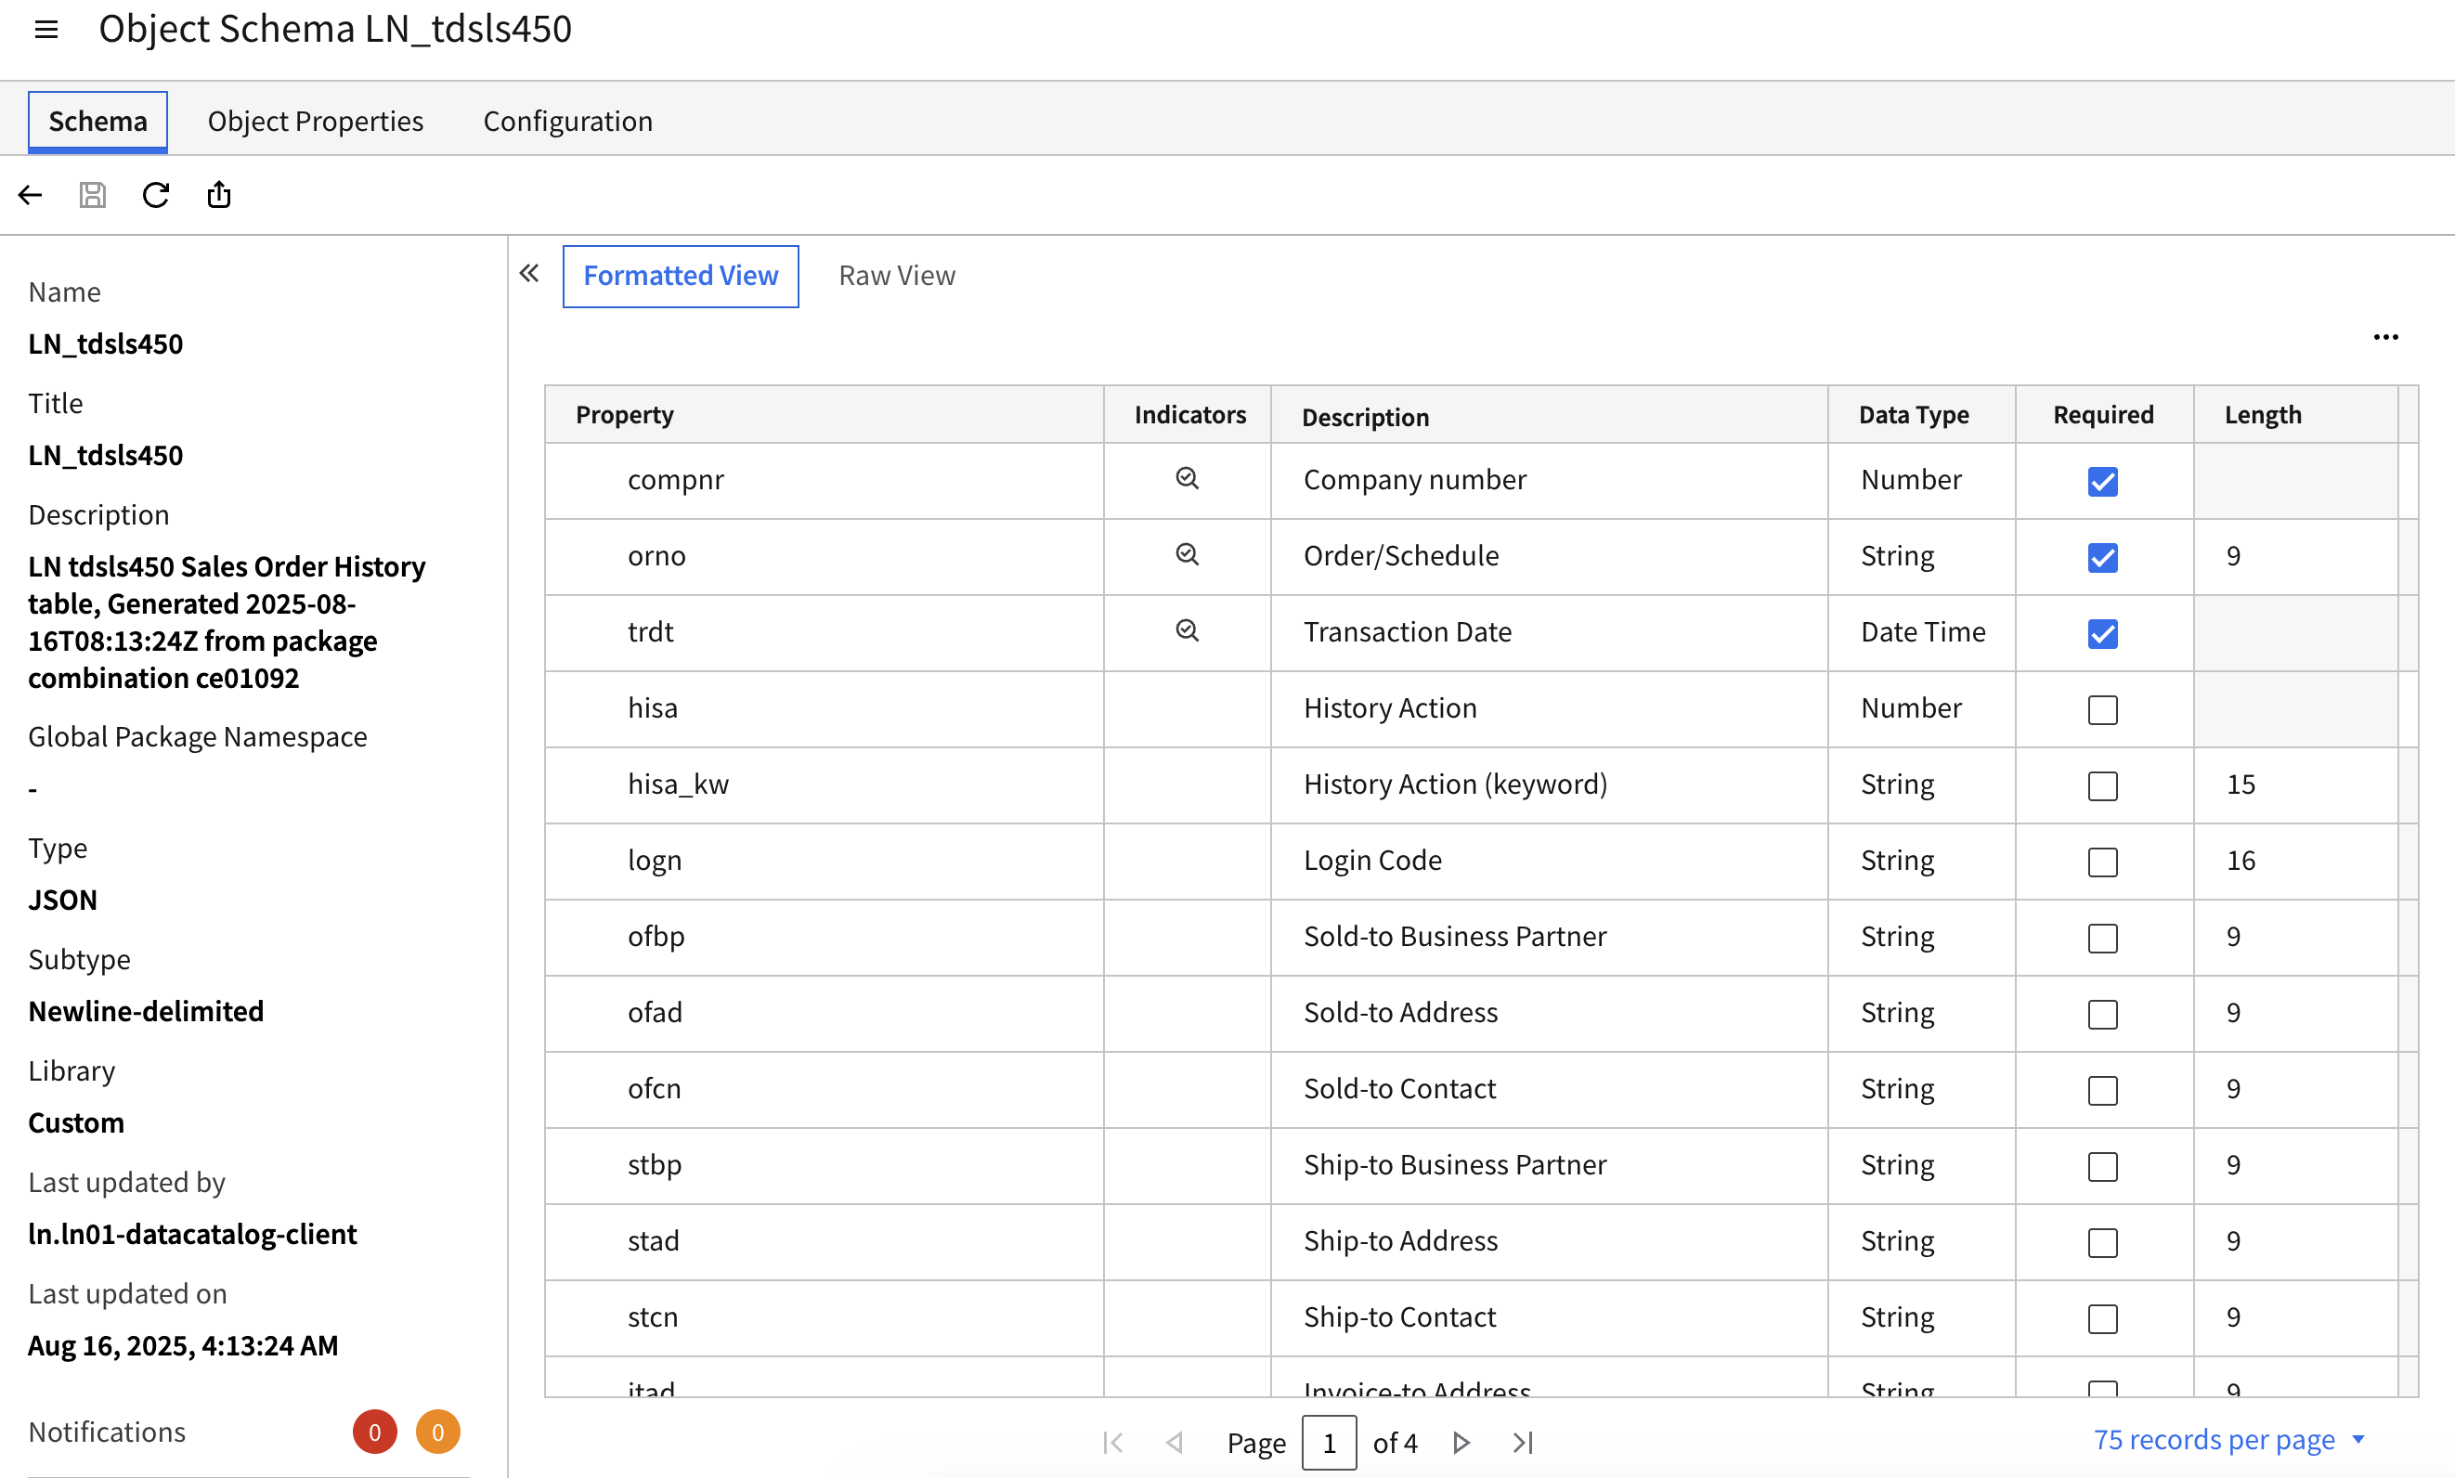Switch to Object Properties tab
The height and width of the screenshot is (1478, 2455).
315,122
